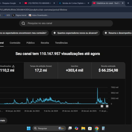Click the taskbar "Pesquisar" search box
Screen dimensions: 132x132
click(49, 128)
